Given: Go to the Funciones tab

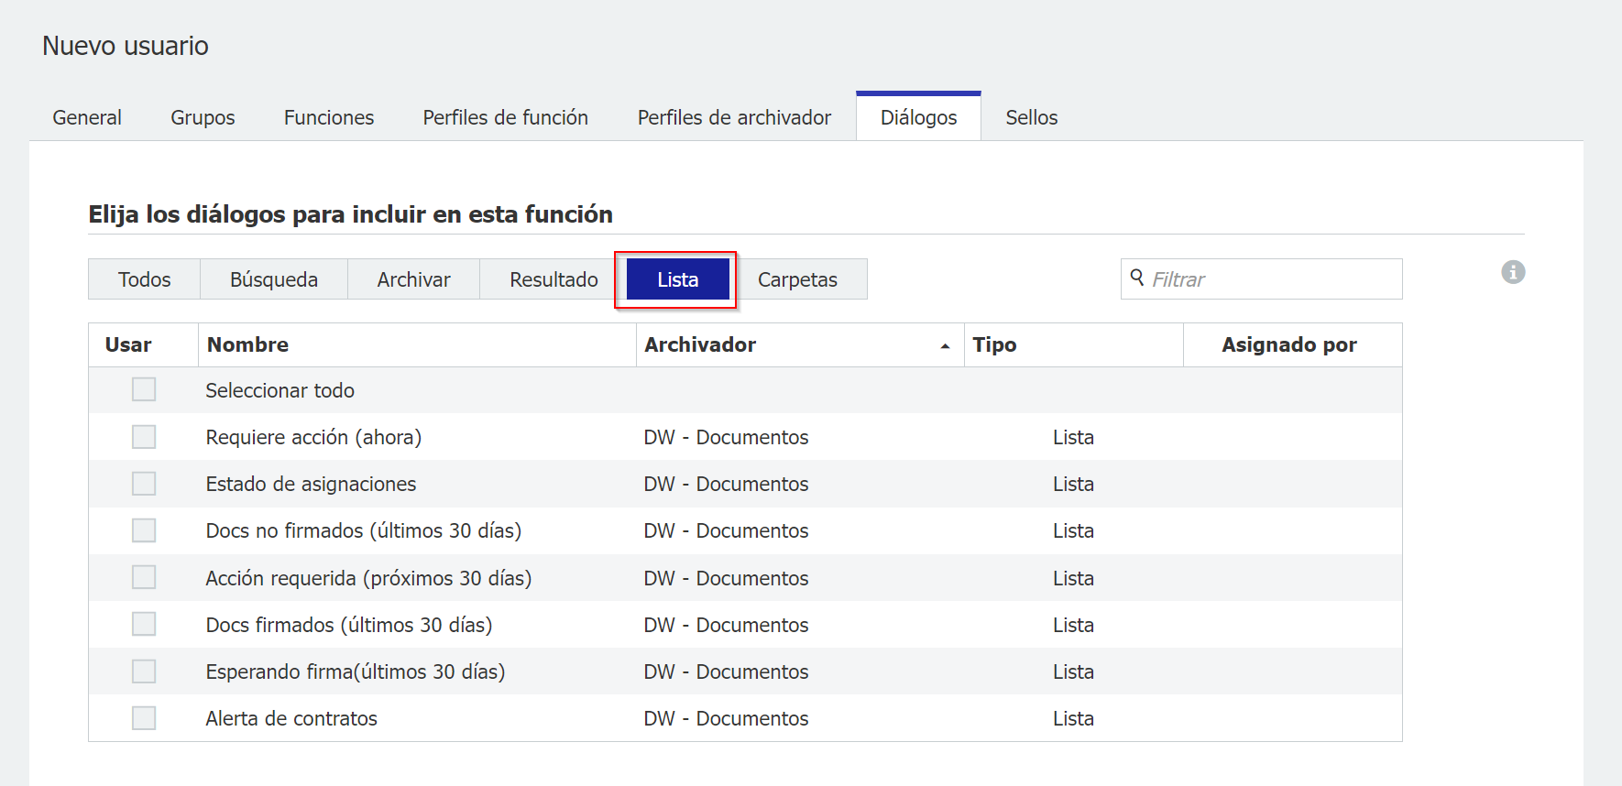Looking at the screenshot, I should click(329, 117).
